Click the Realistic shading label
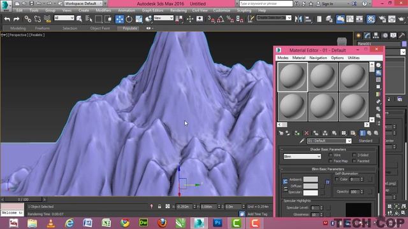 [x=37, y=35]
